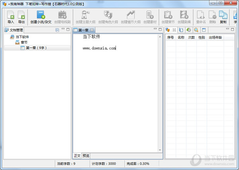The height and width of the screenshot is (170, 239).
Task: Click 当前字数：9 in status bar
Action: [x=66, y=164]
